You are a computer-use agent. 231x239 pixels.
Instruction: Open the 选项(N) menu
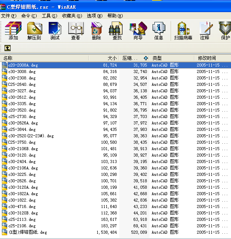click(95, 16)
